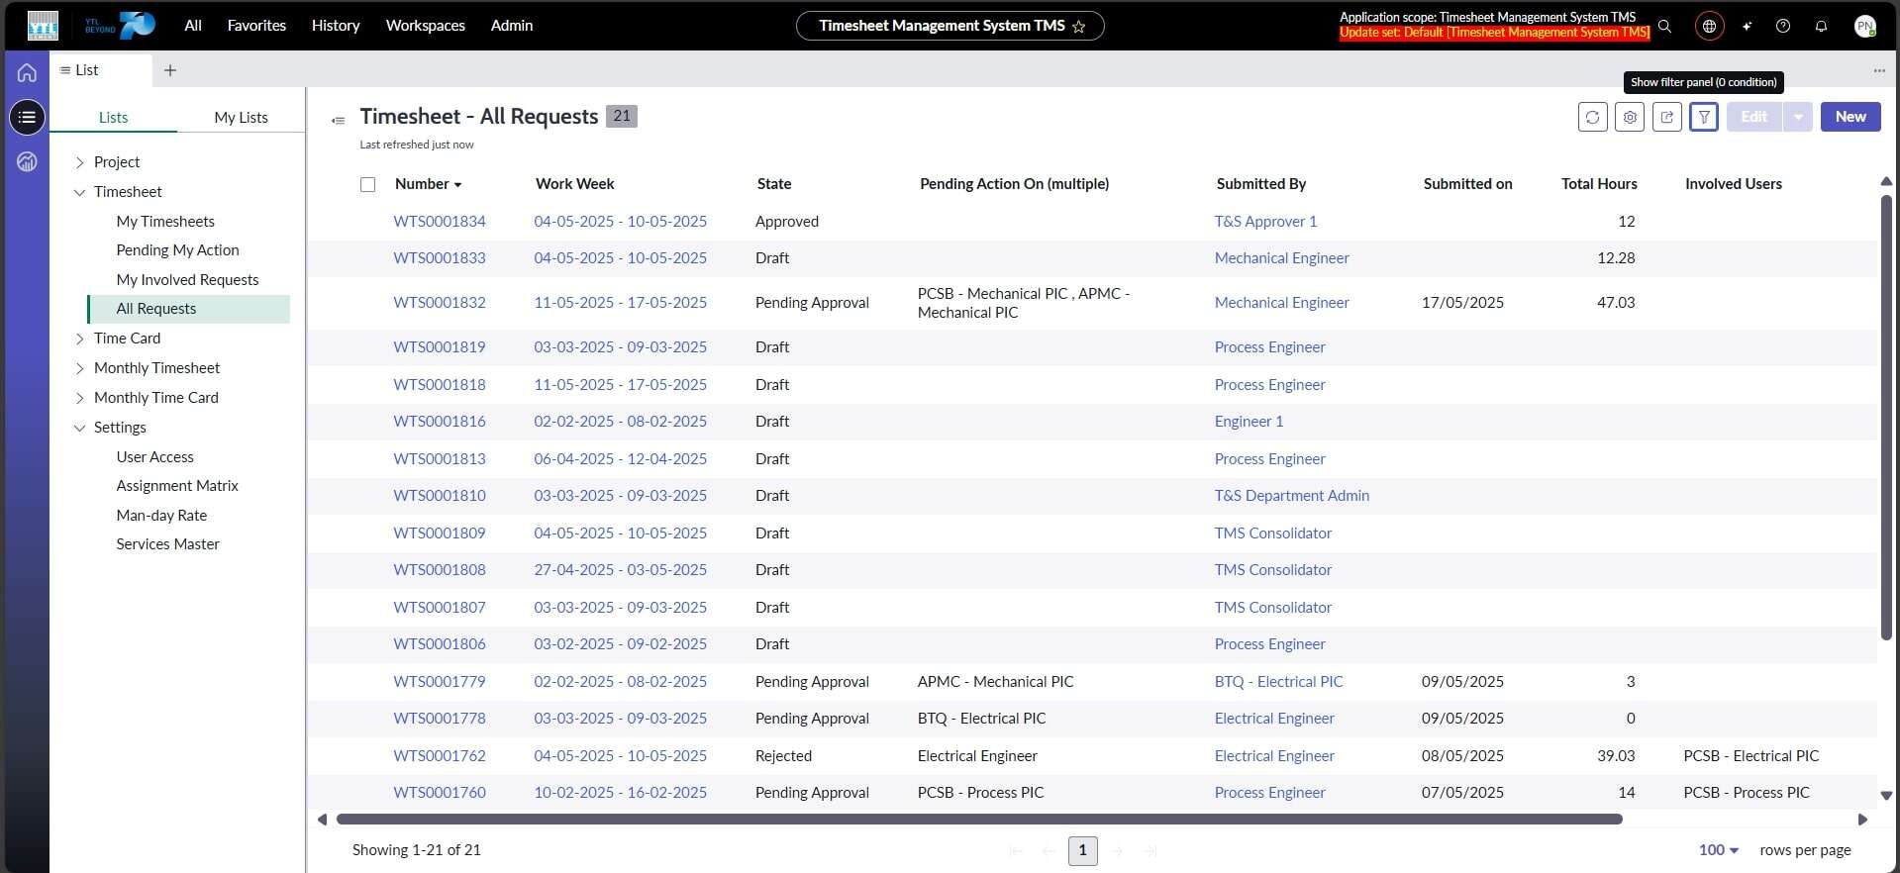Screen dimensions: 1900x873
Task: Open the notifications bell icon
Action: [1821, 27]
